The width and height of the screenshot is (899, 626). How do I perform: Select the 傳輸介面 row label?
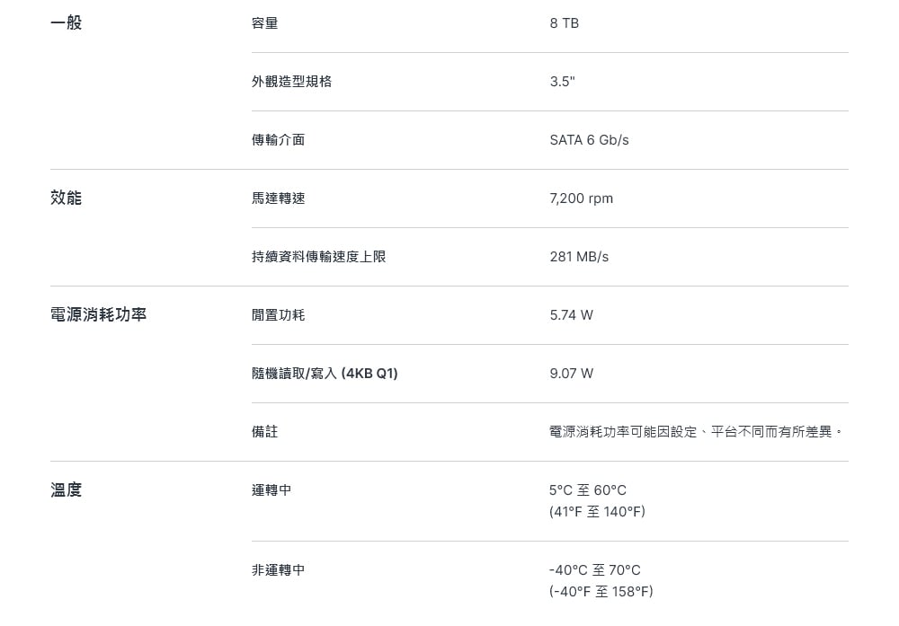pyautogui.click(x=278, y=140)
